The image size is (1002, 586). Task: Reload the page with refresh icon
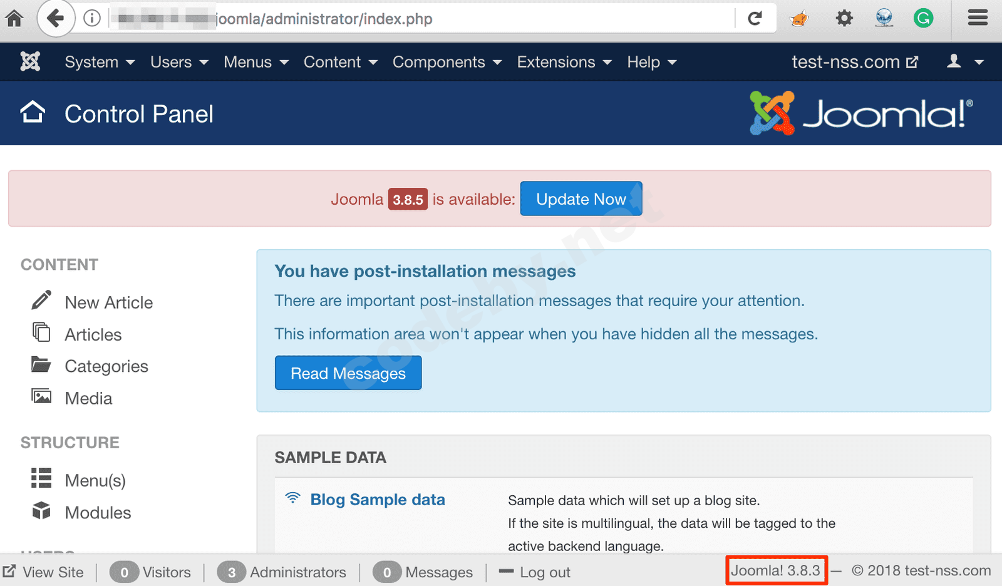tap(755, 19)
